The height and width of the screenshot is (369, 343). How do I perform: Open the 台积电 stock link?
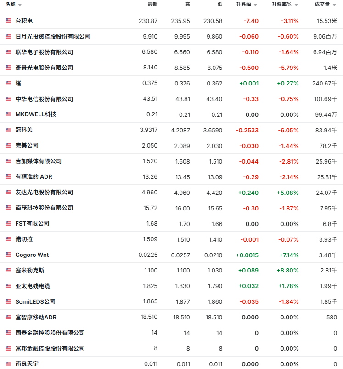[x=24, y=21]
